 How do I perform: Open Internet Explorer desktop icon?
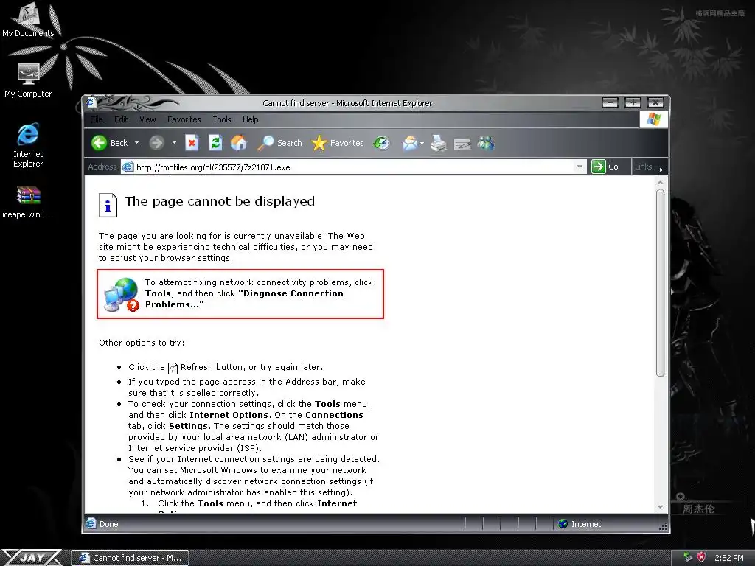click(28, 145)
